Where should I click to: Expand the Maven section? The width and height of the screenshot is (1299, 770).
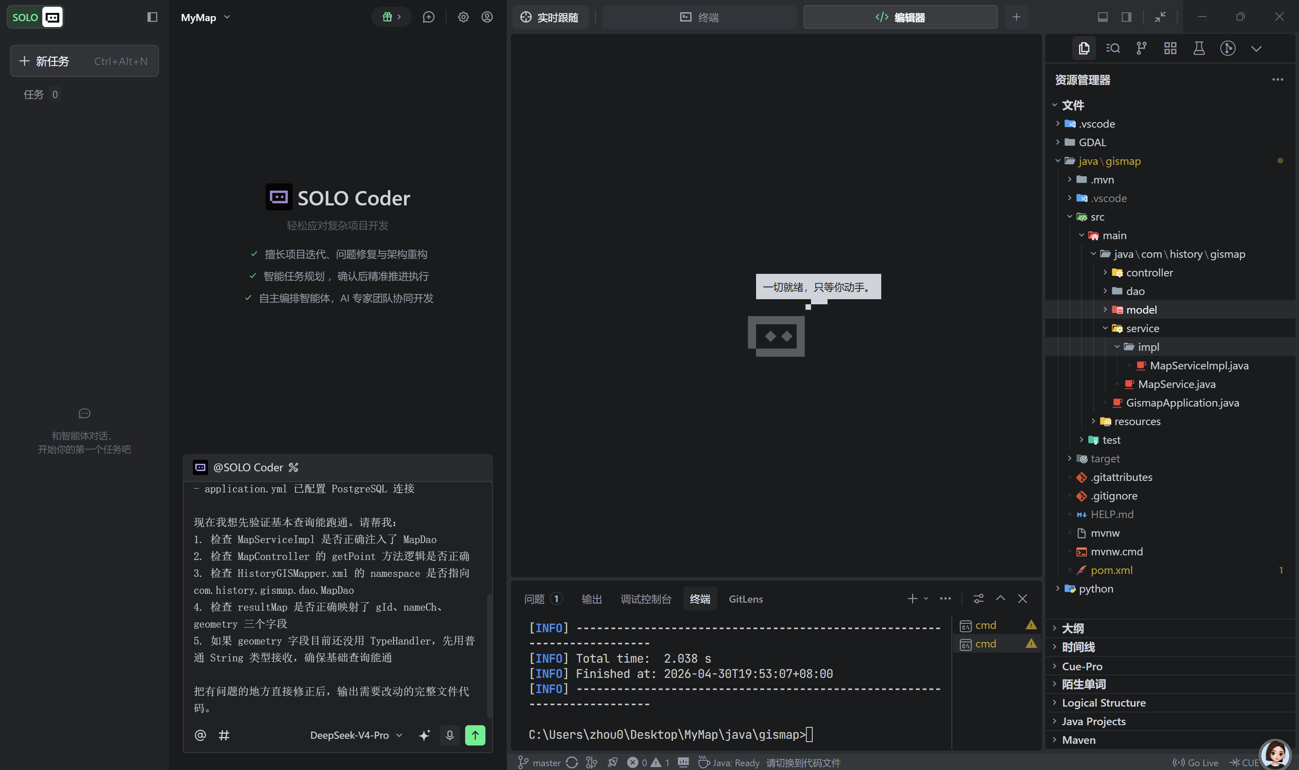[x=1170, y=740]
